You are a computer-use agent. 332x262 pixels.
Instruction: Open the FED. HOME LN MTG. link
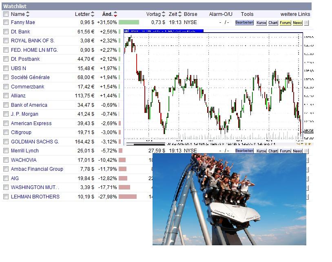pos(34,50)
